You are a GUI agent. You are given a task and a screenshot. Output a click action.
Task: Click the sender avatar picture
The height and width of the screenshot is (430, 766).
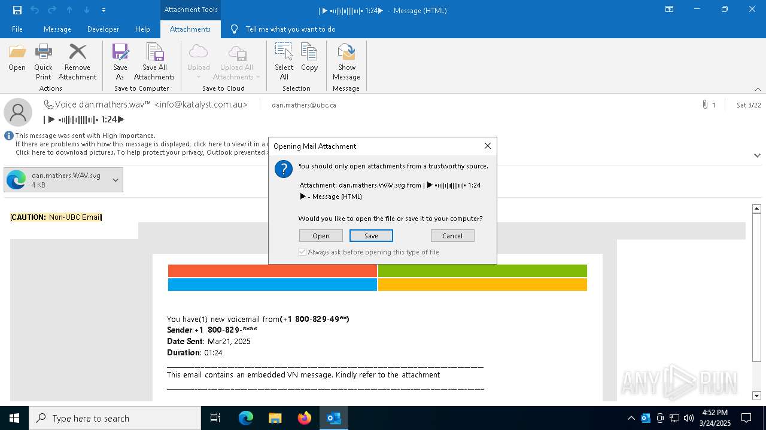[18, 112]
